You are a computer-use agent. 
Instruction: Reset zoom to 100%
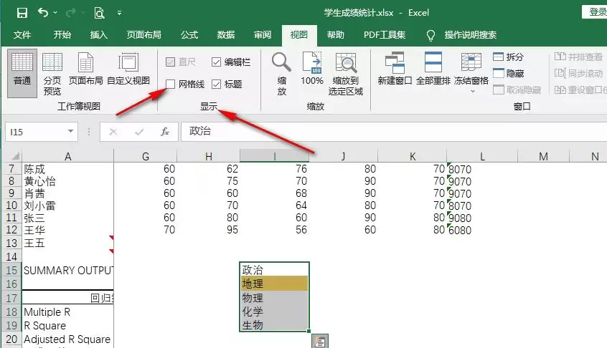pos(312,69)
